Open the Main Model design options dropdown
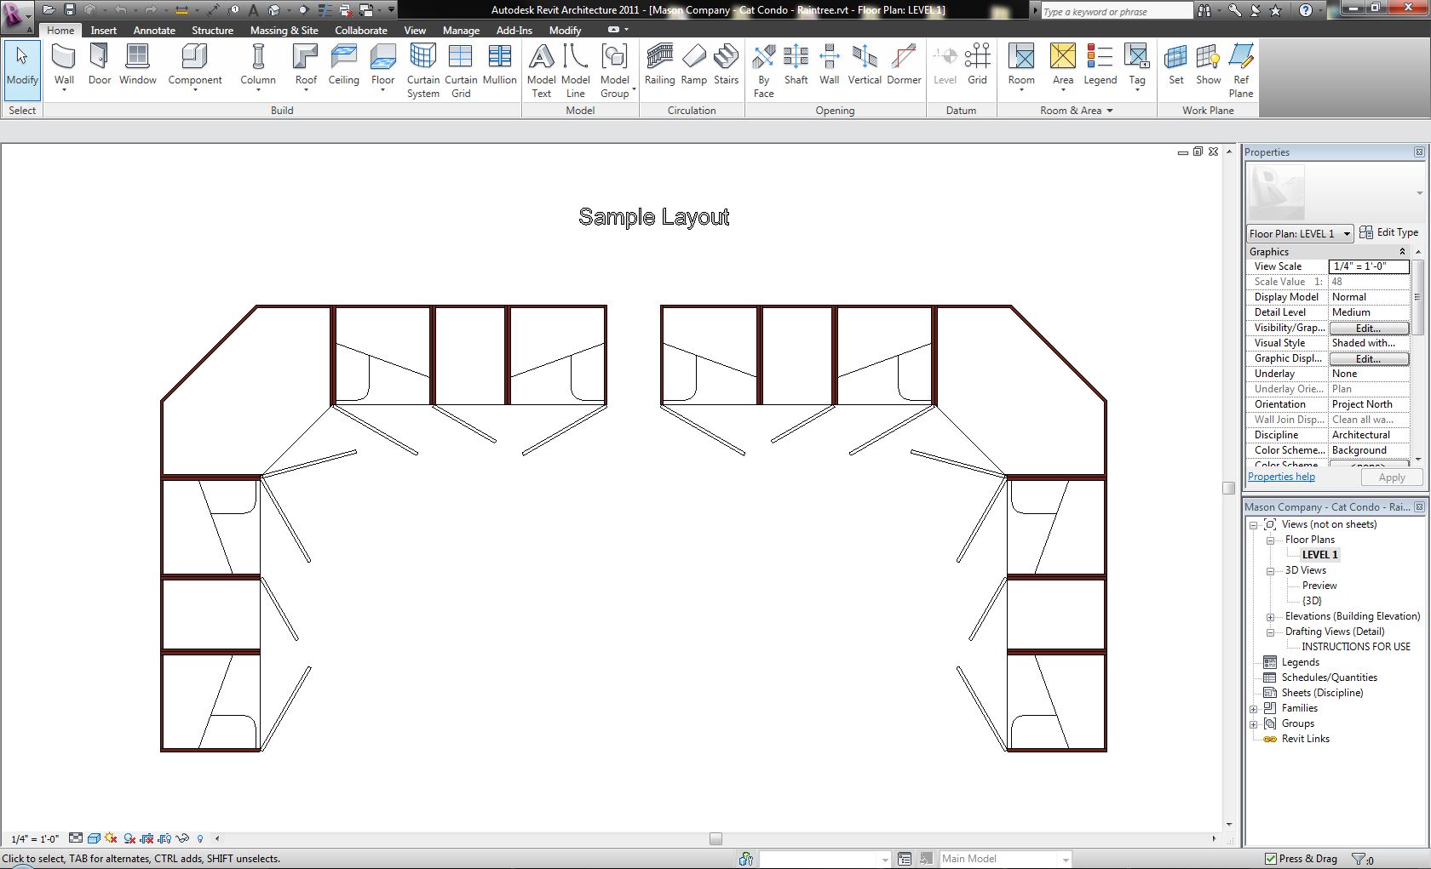 tap(1004, 859)
